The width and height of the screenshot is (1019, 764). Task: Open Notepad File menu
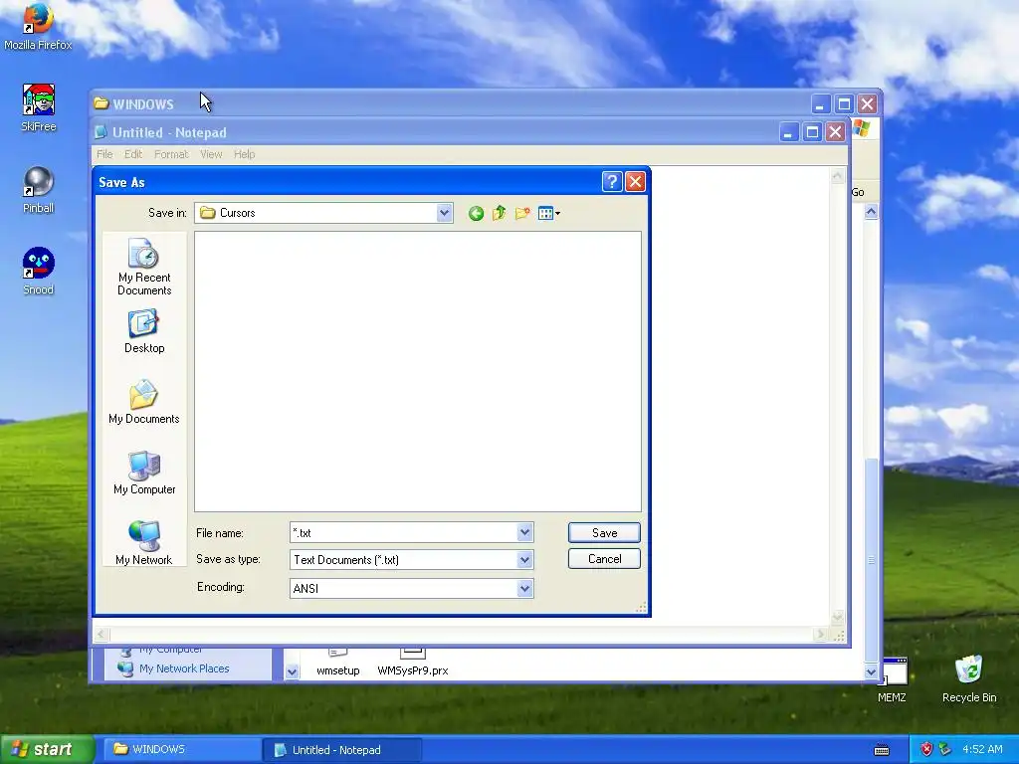(104, 154)
